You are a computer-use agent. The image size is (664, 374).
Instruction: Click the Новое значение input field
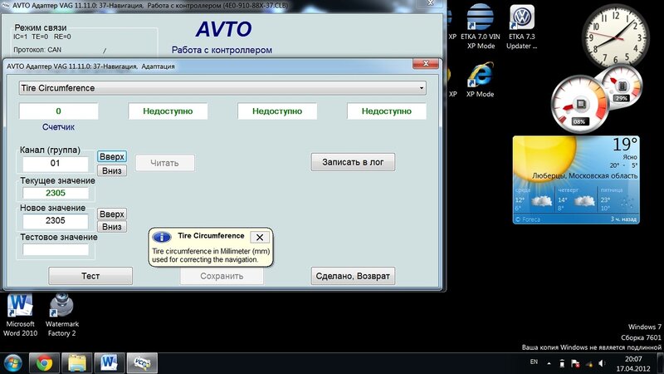pos(56,221)
